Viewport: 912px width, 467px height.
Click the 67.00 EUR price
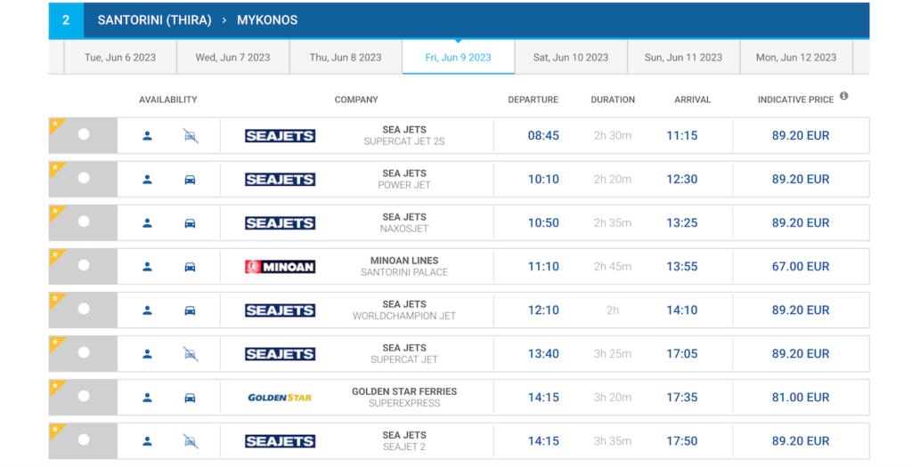801,267
